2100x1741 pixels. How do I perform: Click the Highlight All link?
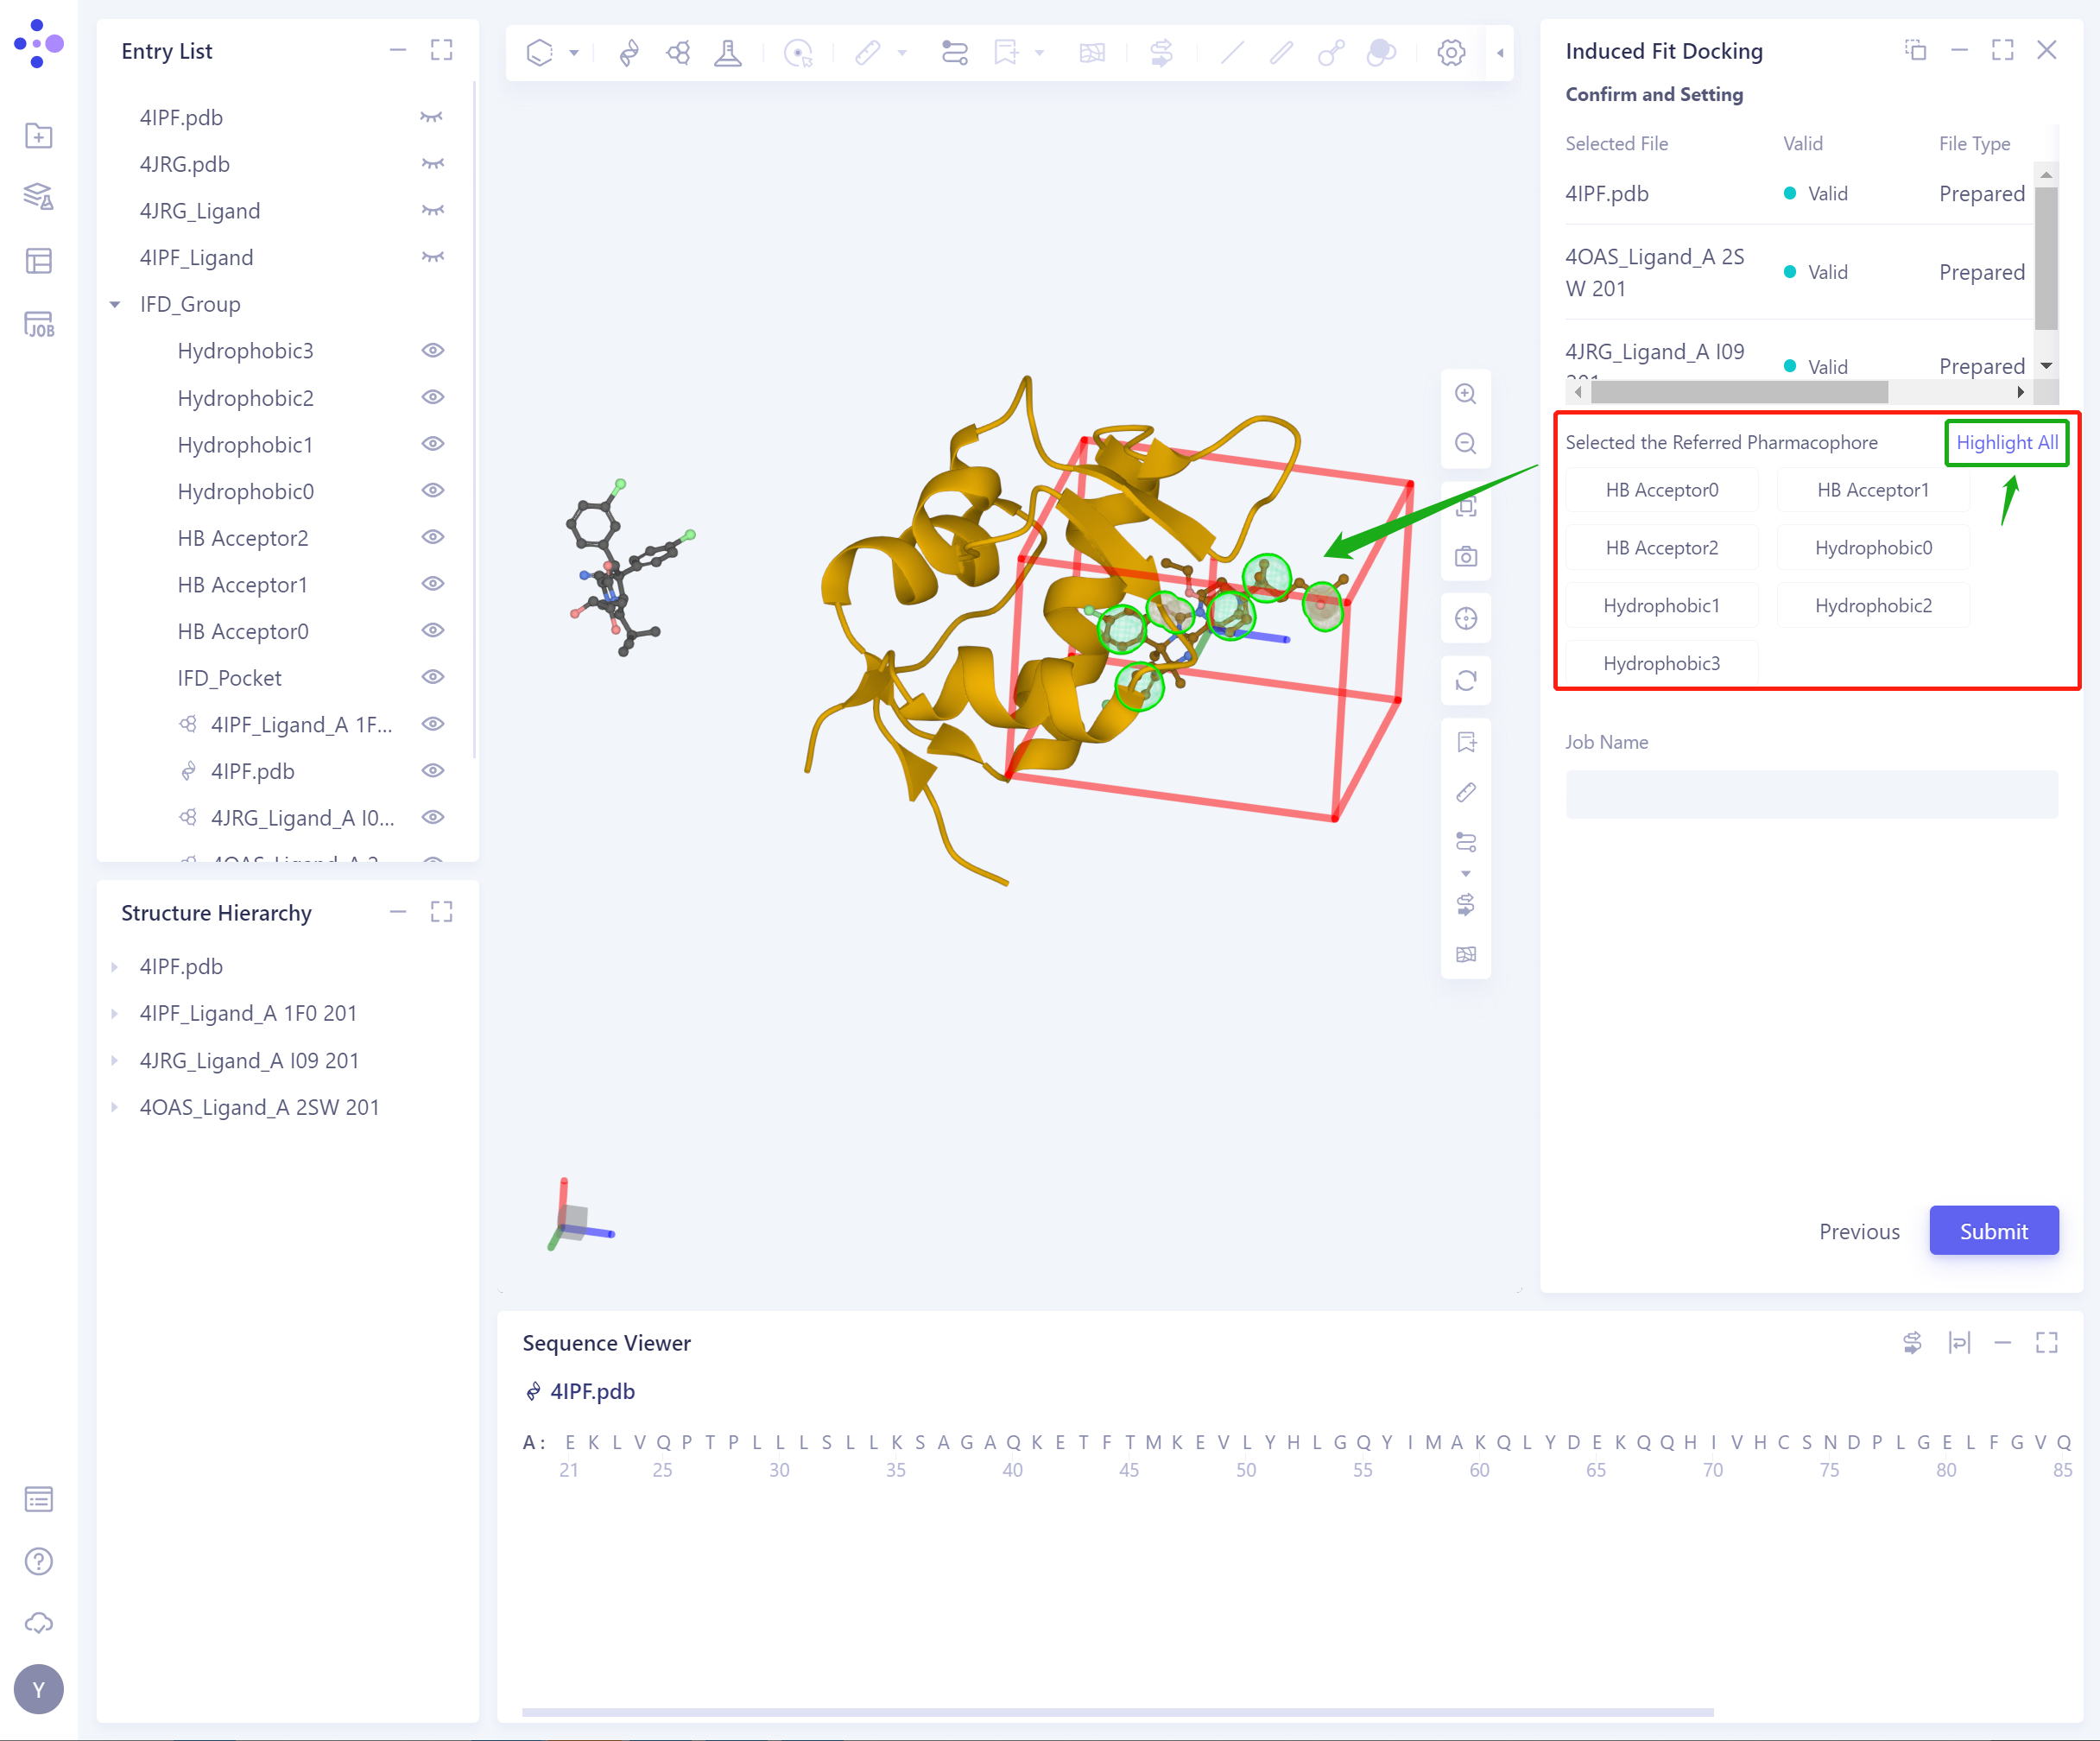[x=2006, y=442]
